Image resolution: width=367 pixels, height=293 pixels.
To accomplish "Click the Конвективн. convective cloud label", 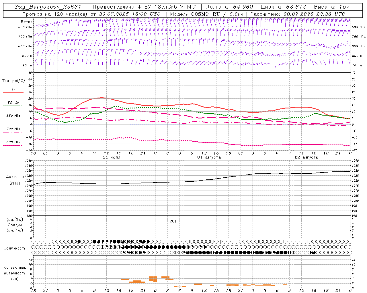I will click(x=15, y=268).
